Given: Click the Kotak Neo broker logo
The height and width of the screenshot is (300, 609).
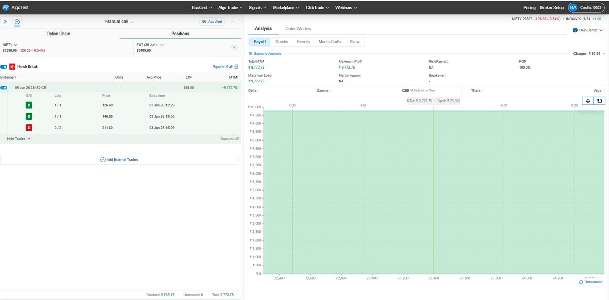Looking at the screenshot, I should [x=12, y=66].
